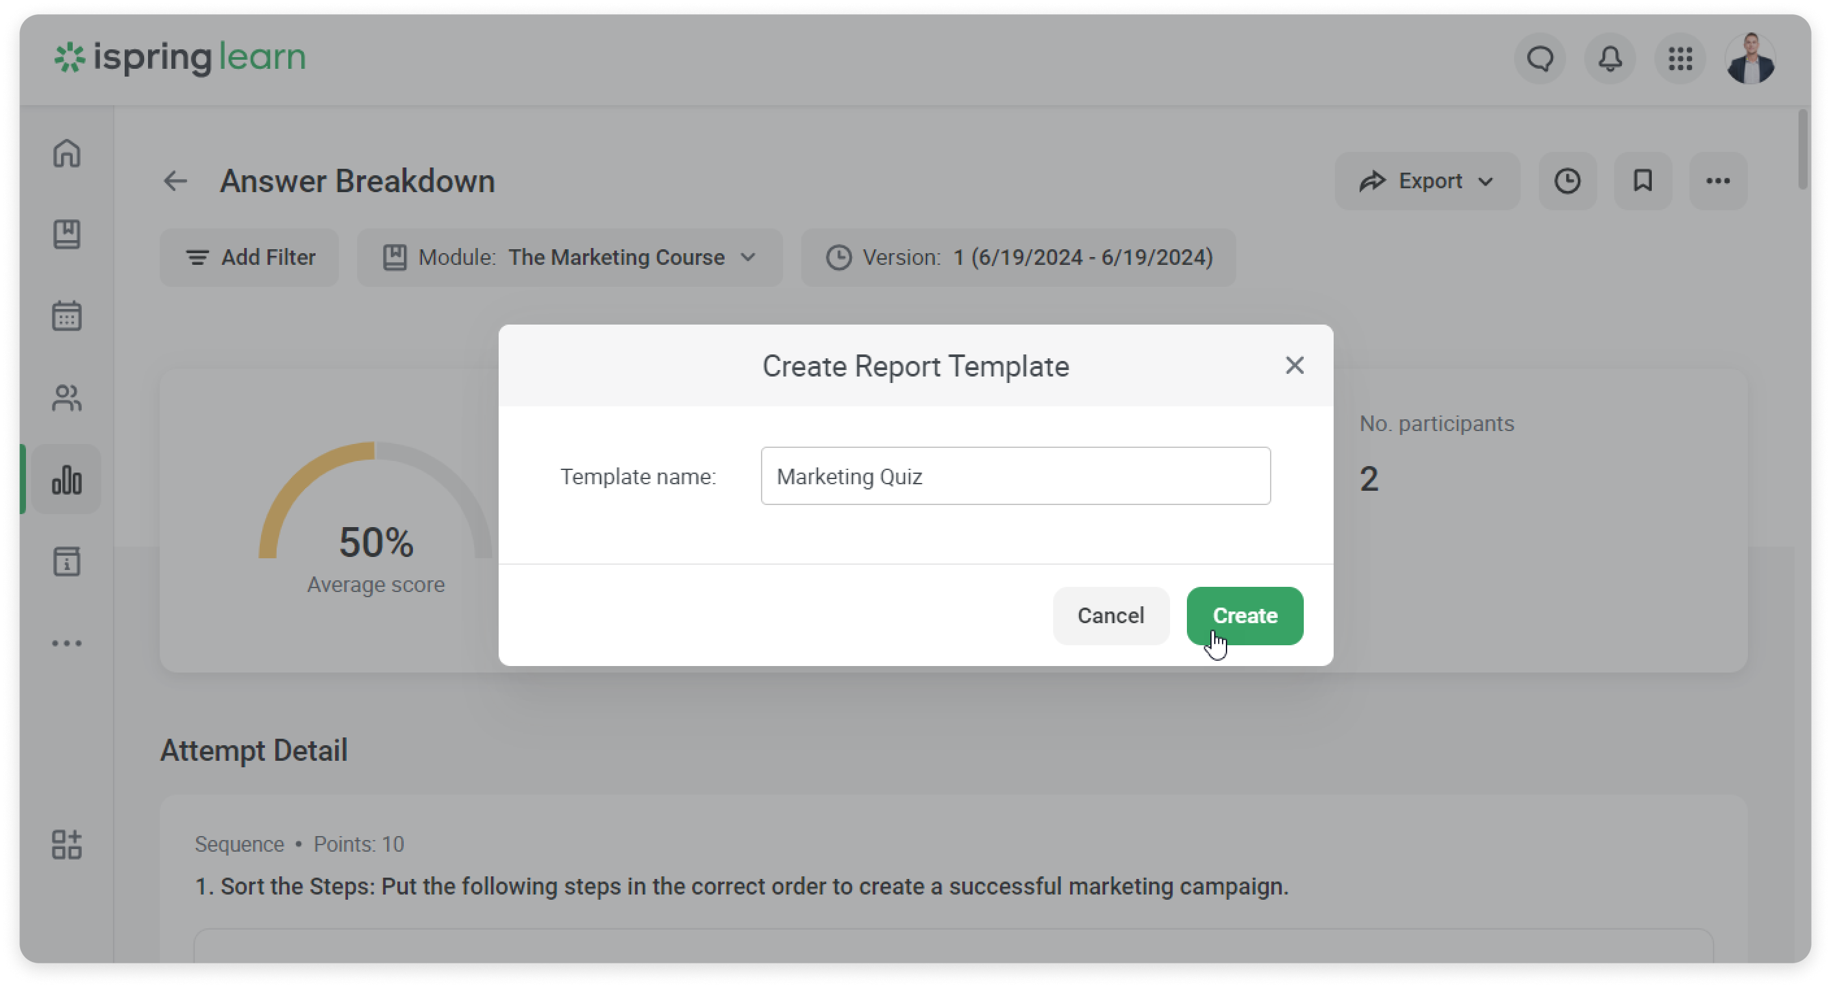Viewport: 1831px width, 988px height.
Task: Click the schedule clock icon button
Action: pyautogui.click(x=1567, y=180)
